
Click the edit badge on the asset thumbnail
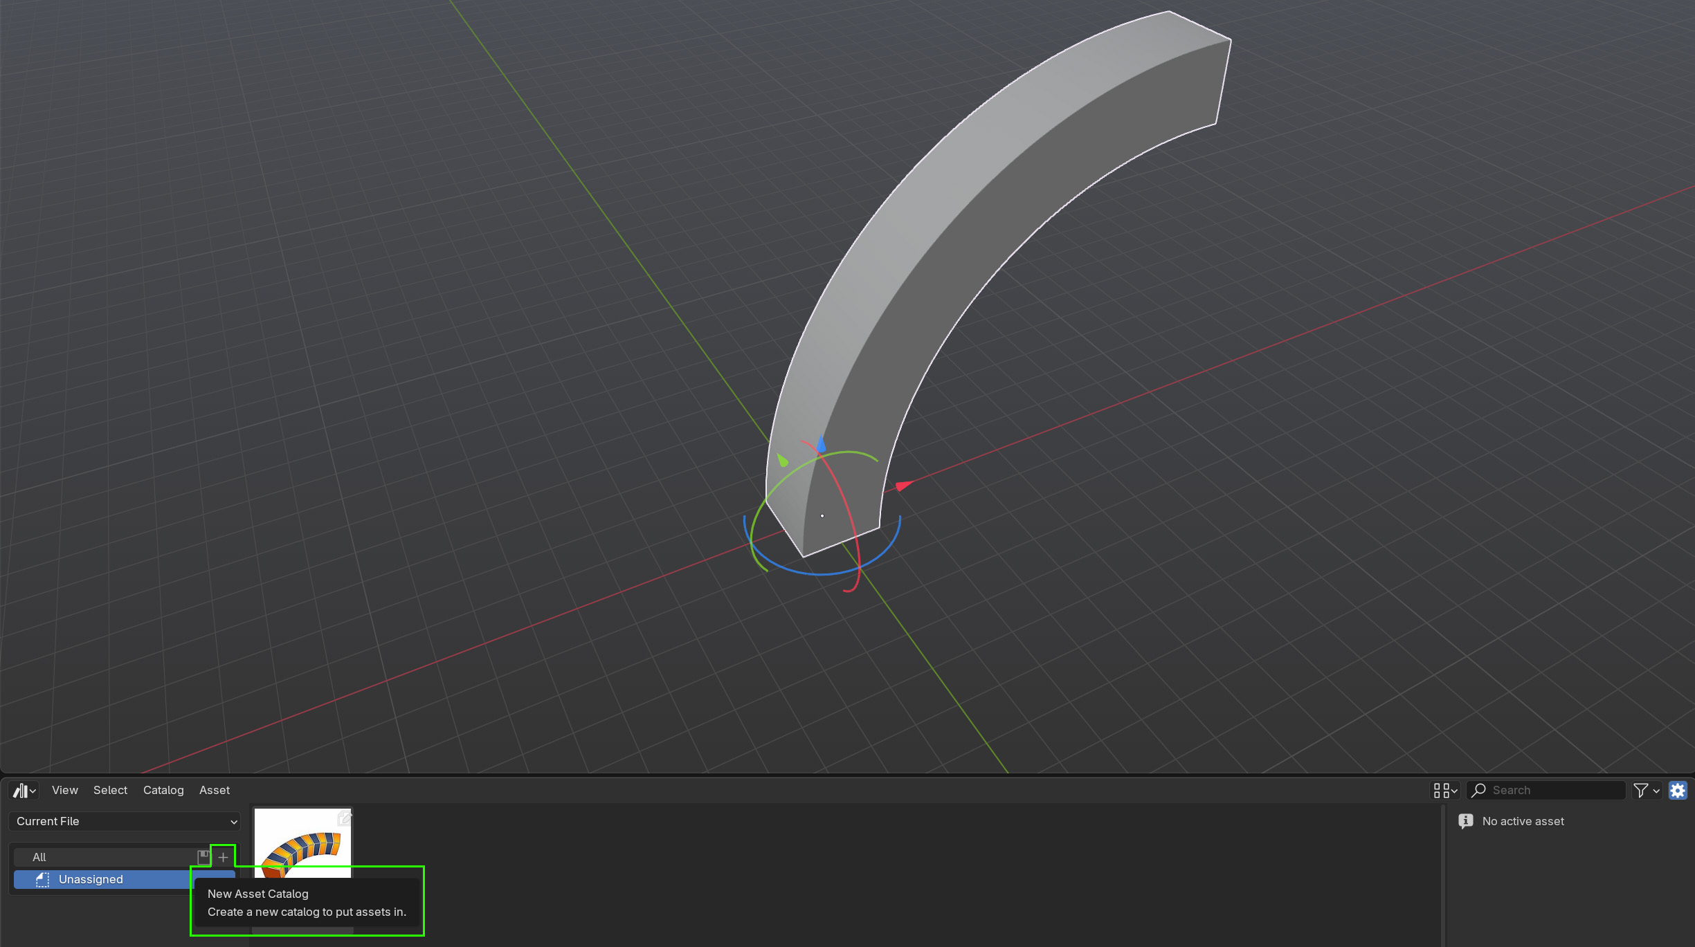pyautogui.click(x=344, y=818)
